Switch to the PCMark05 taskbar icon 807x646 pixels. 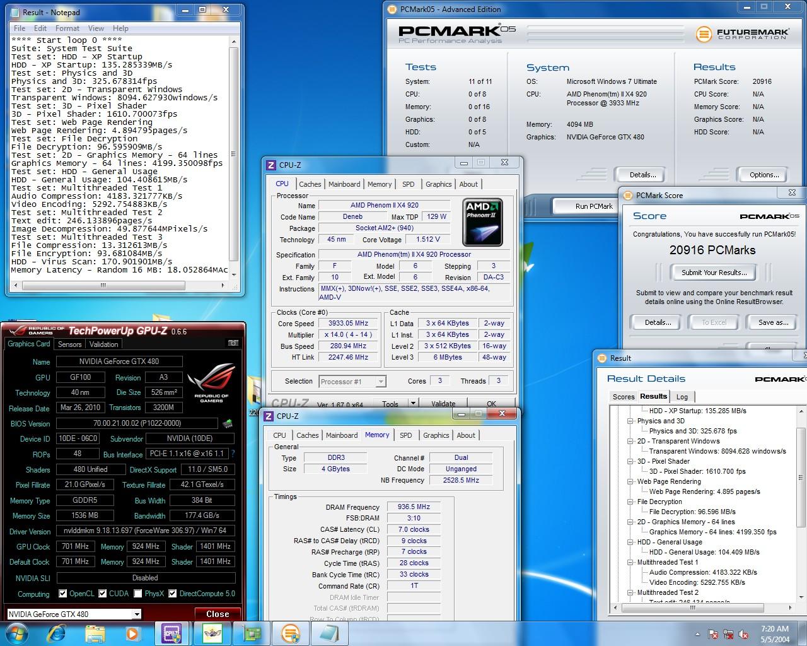[291, 633]
